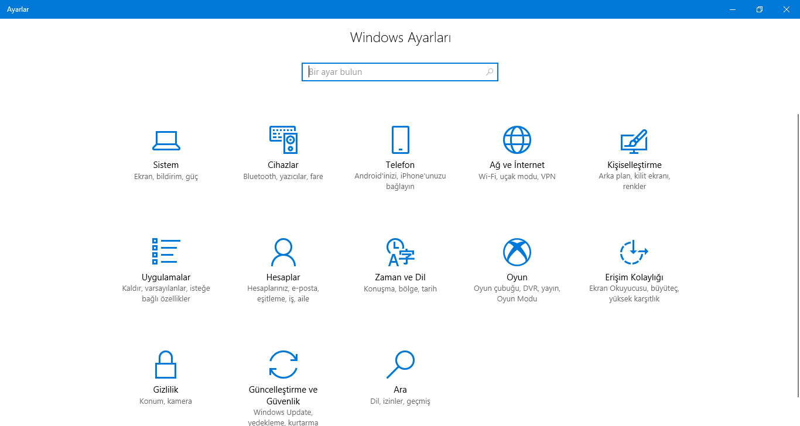Click the Windows Ayarları page title
The height and width of the screenshot is (426, 800).
coord(400,37)
